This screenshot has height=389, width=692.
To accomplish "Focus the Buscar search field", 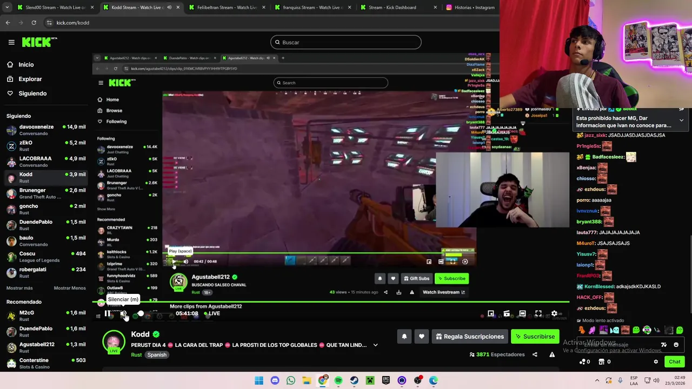I will 346,42.
